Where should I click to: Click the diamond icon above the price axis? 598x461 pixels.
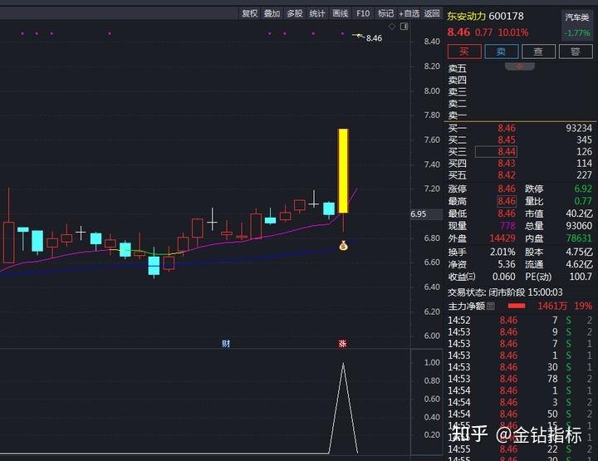(x=392, y=27)
